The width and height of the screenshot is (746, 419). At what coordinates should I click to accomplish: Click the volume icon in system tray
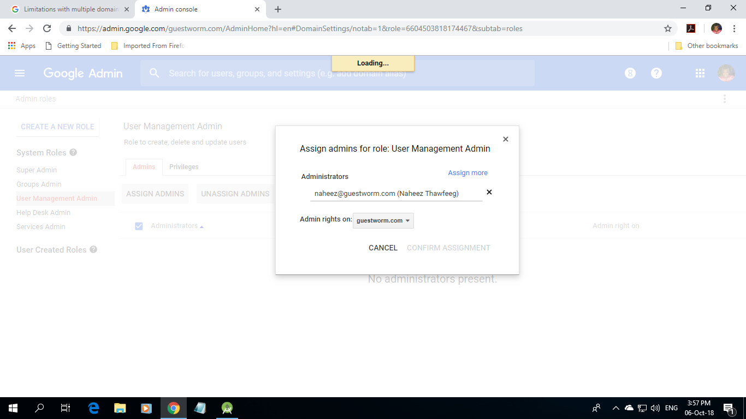655,408
